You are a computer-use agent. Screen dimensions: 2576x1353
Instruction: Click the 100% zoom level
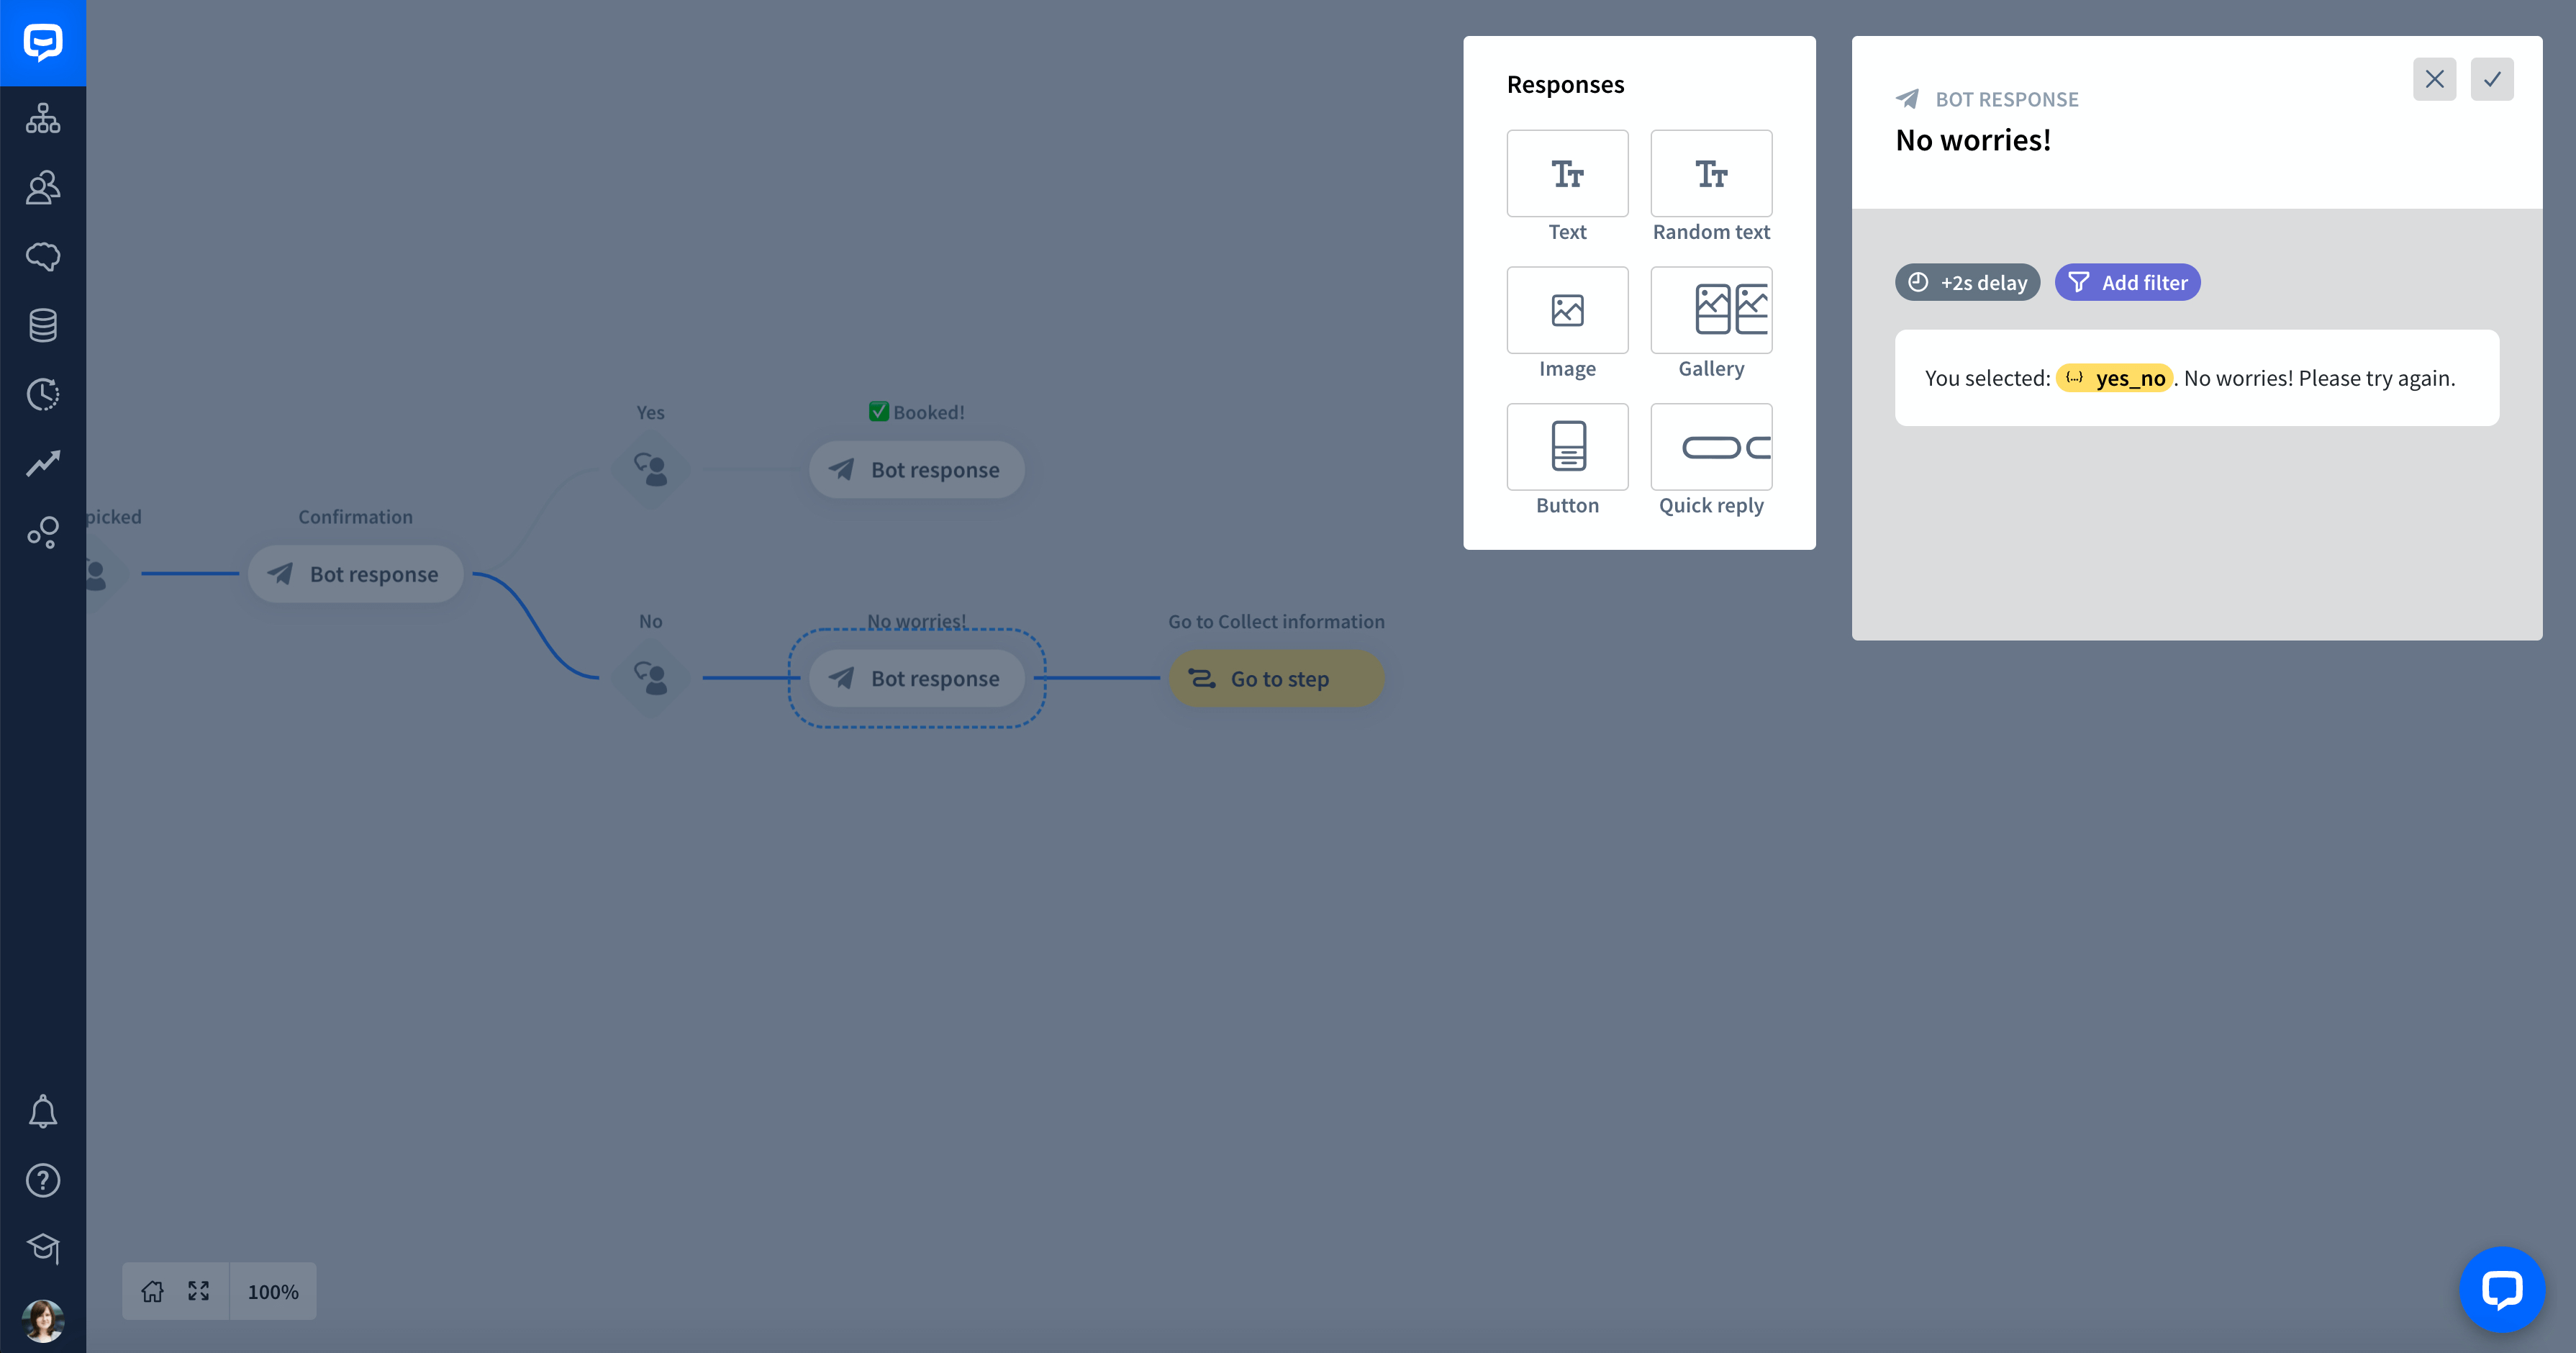(273, 1292)
